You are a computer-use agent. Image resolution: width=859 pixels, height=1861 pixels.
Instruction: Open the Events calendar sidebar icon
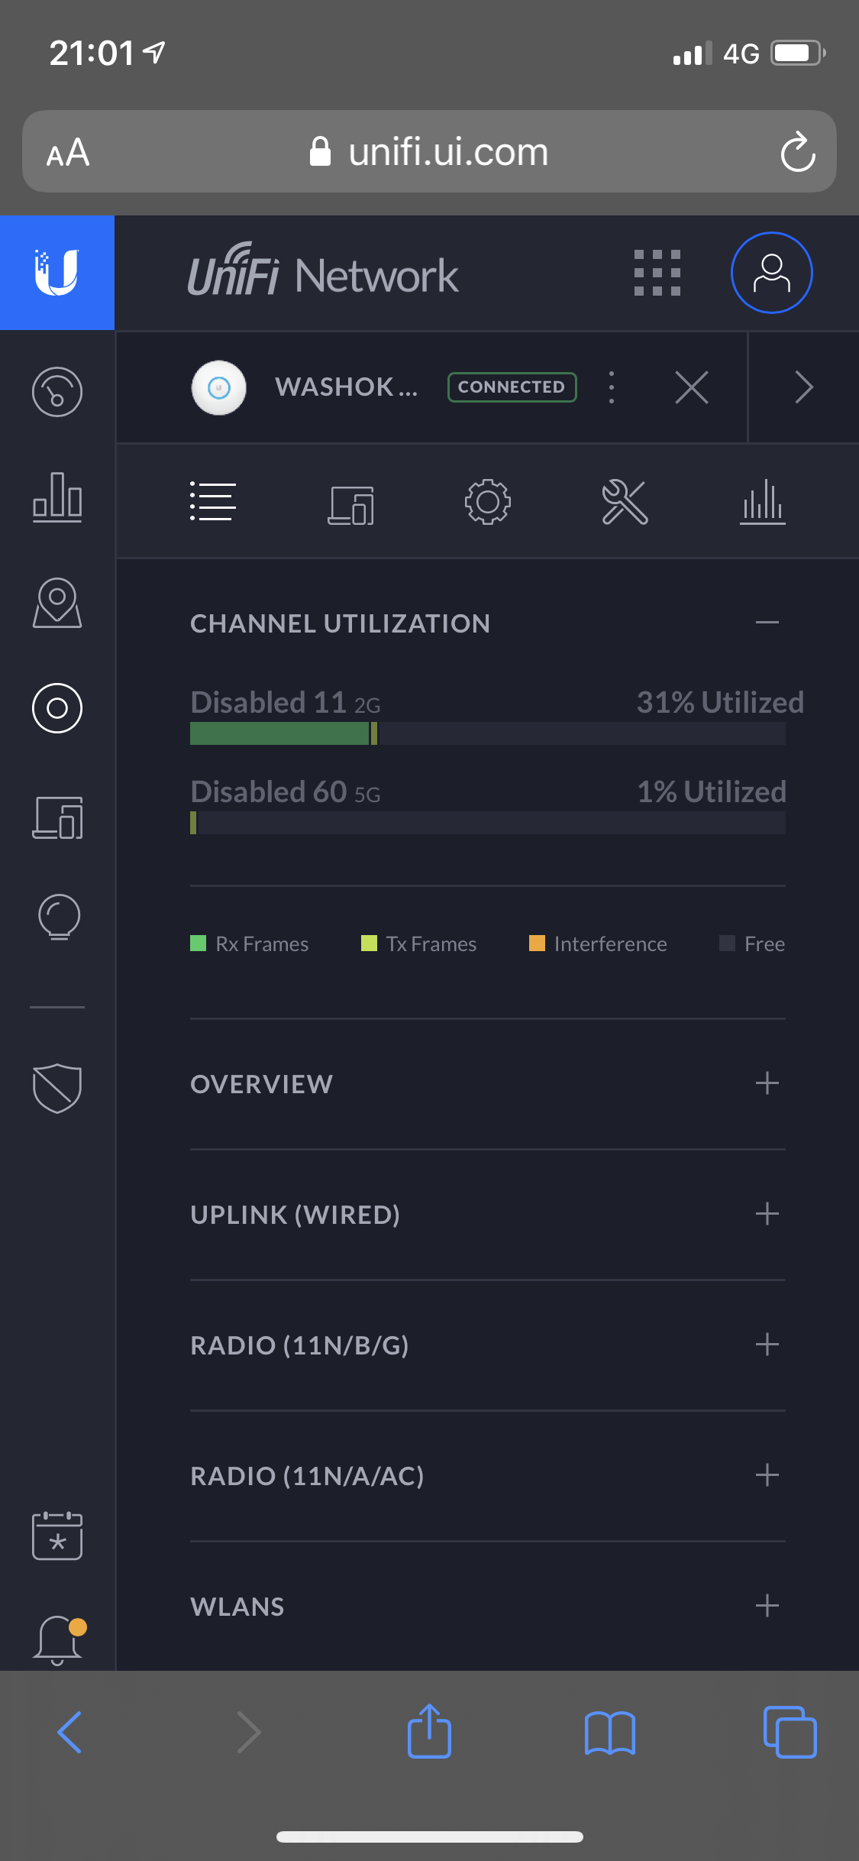coord(57,1535)
